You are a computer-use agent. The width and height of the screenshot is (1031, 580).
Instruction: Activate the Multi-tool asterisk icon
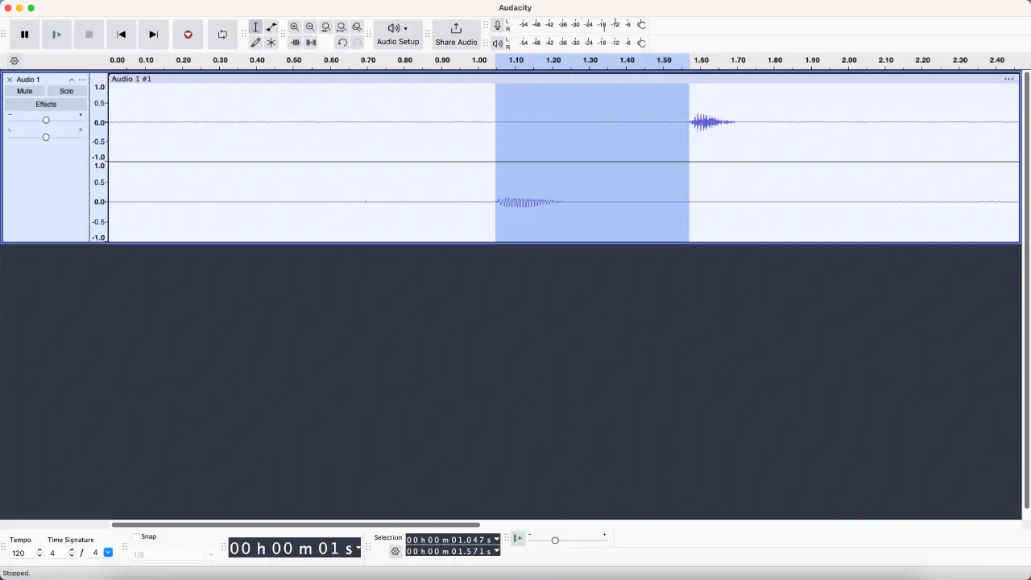[x=271, y=43]
